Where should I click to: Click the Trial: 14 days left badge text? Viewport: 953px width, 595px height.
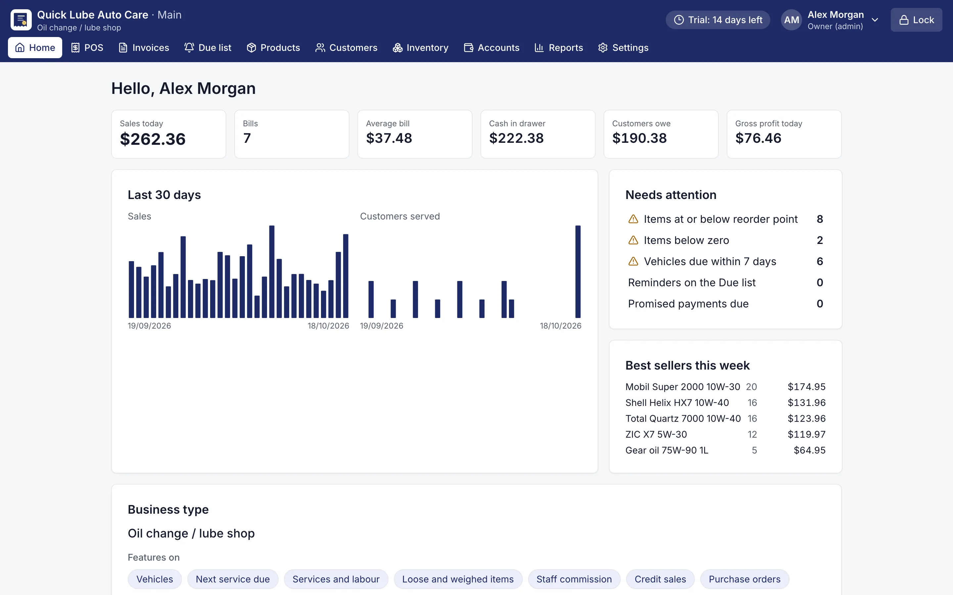coord(725,20)
